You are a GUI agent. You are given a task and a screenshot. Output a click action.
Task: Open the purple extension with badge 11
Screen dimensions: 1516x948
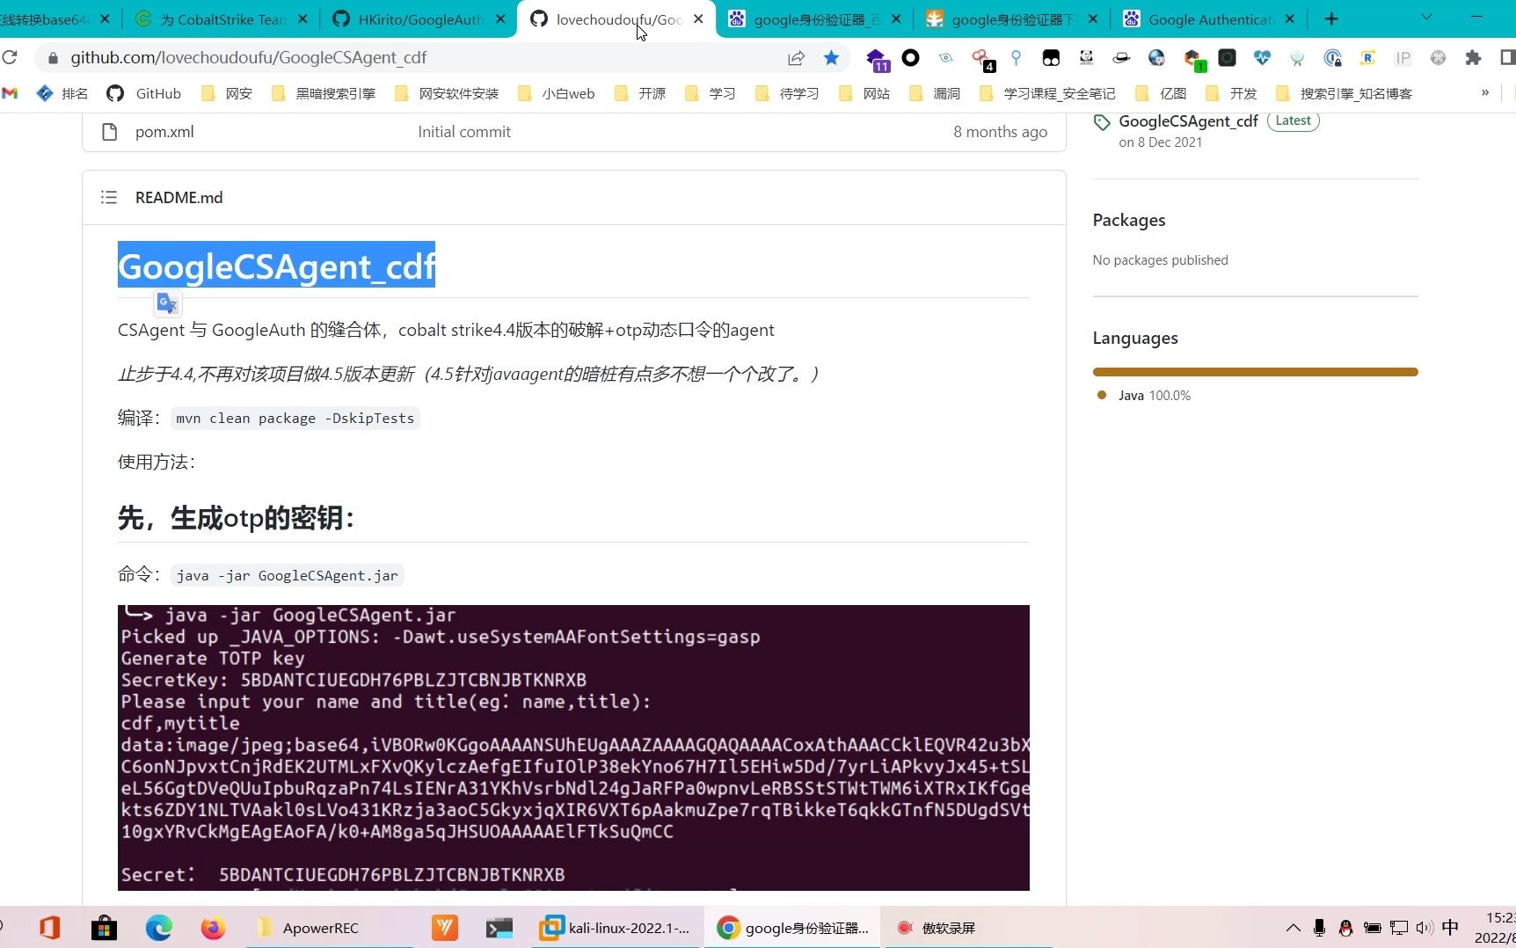coord(877,59)
